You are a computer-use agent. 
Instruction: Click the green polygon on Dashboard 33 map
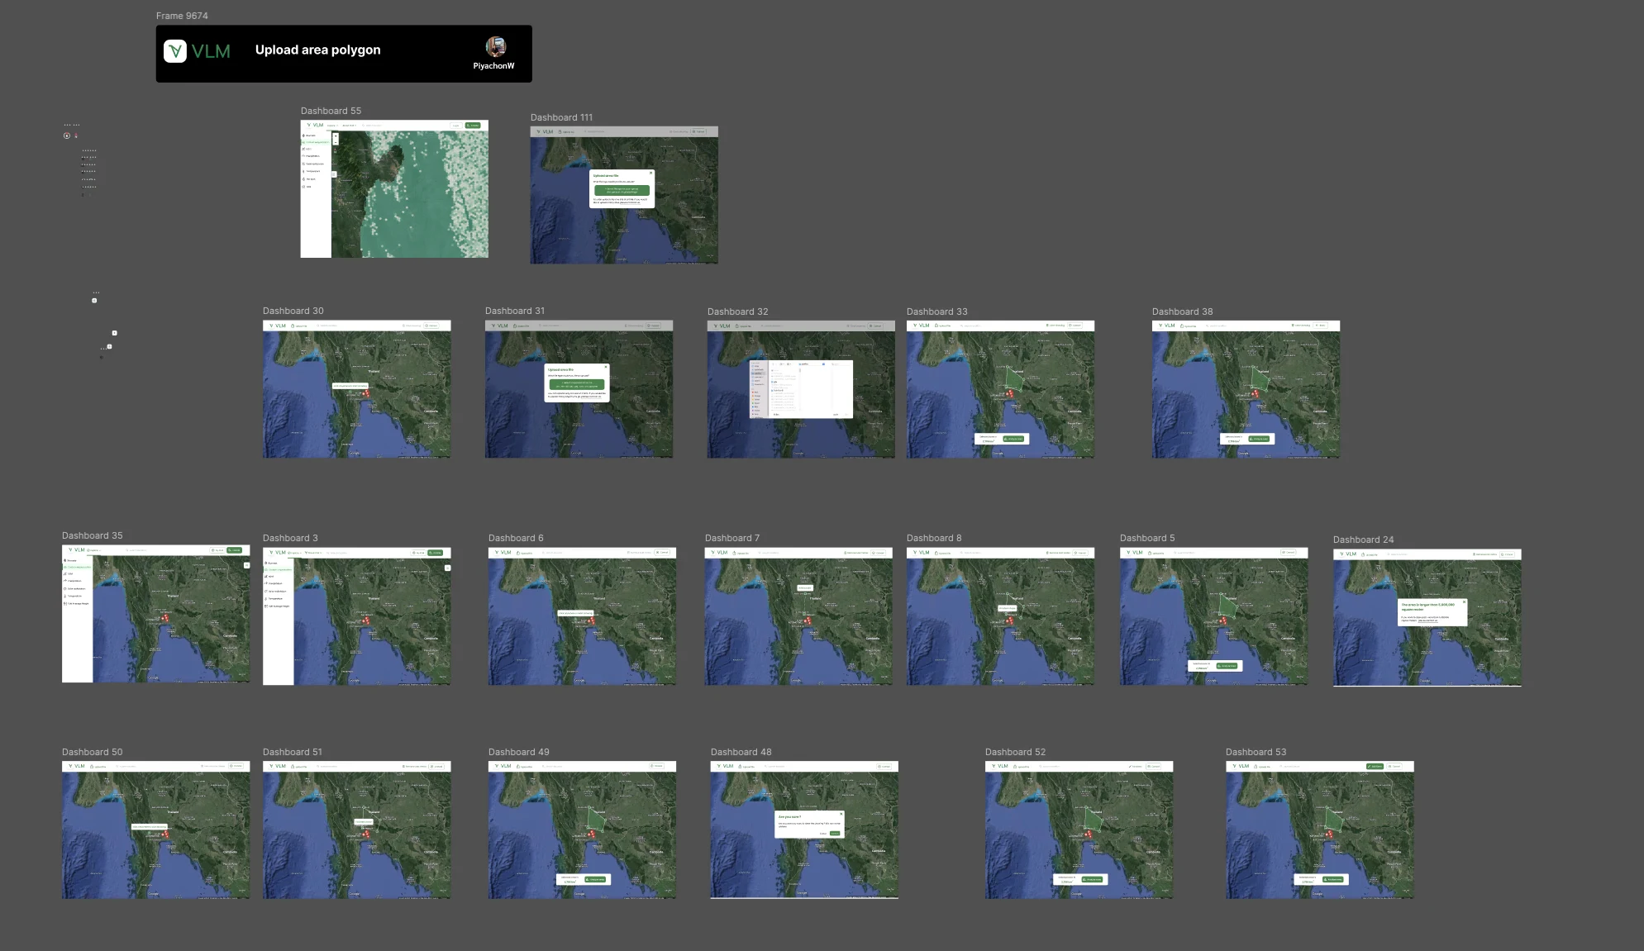(x=1014, y=379)
